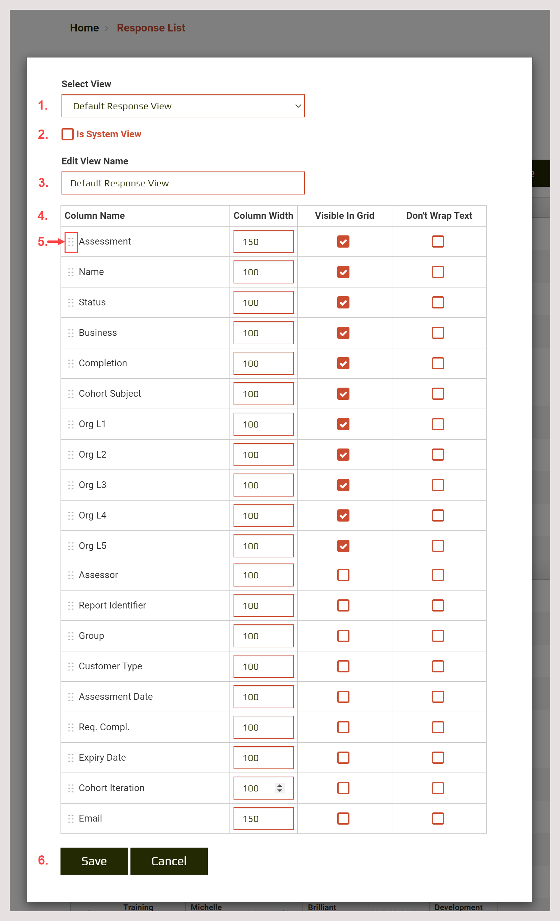Enable the Is System View checkbox
Screen dimensions: 560x921
67,134
